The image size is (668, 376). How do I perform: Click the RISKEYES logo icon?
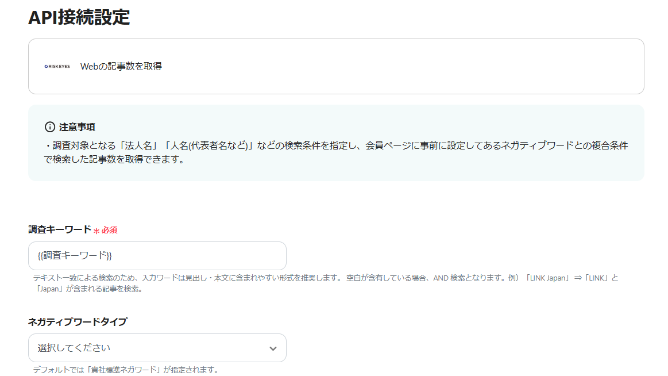pos(57,67)
